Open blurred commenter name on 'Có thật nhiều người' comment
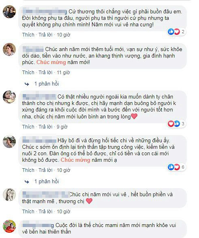The width and height of the screenshot is (199, 238). click(x=39, y=96)
